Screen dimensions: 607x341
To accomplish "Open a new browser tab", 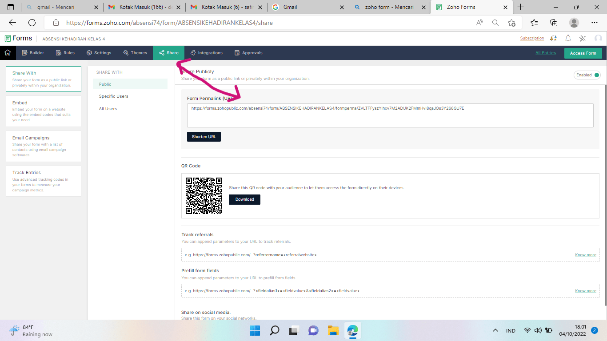I will [521, 7].
